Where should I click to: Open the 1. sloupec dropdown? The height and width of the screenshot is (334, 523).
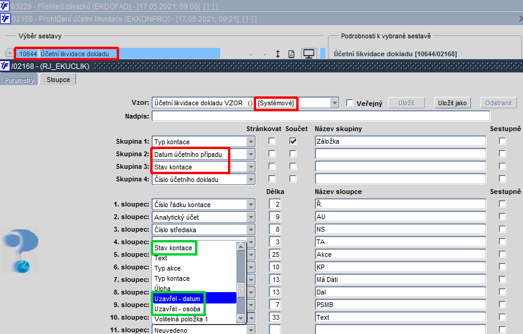[251, 205]
